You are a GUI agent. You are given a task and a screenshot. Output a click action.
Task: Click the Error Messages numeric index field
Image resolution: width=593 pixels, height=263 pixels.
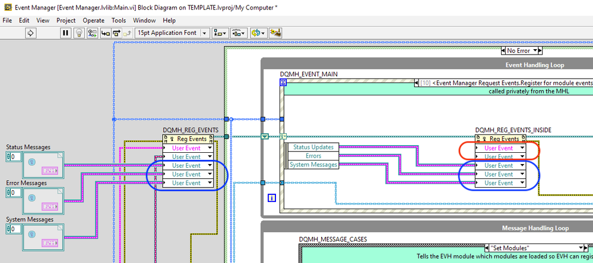coord(16,193)
